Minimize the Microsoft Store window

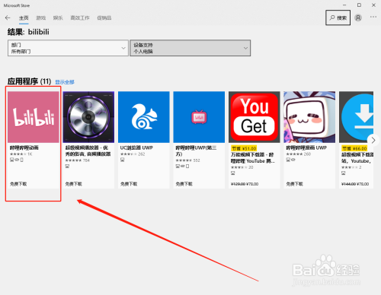[344, 5]
